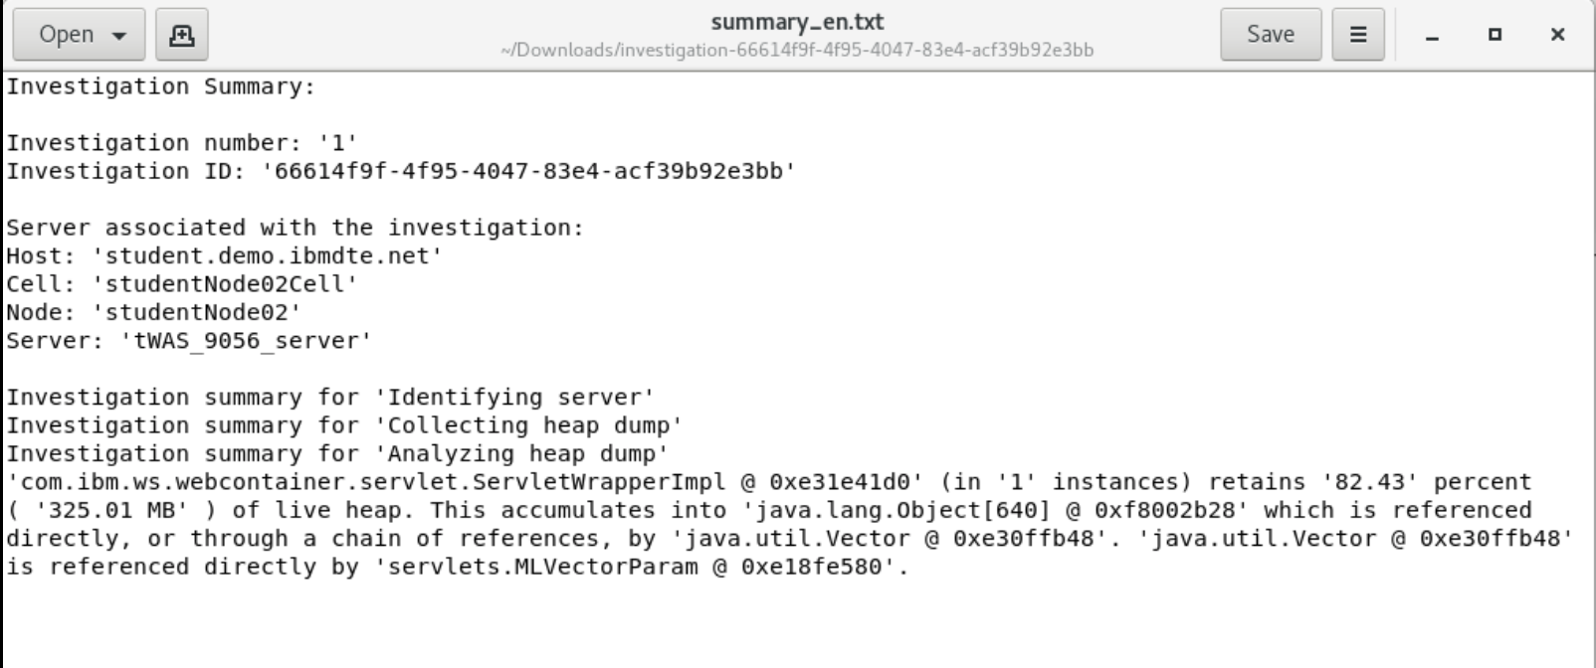1596x668 pixels.
Task: Close the text editor window
Action: click(x=1557, y=35)
